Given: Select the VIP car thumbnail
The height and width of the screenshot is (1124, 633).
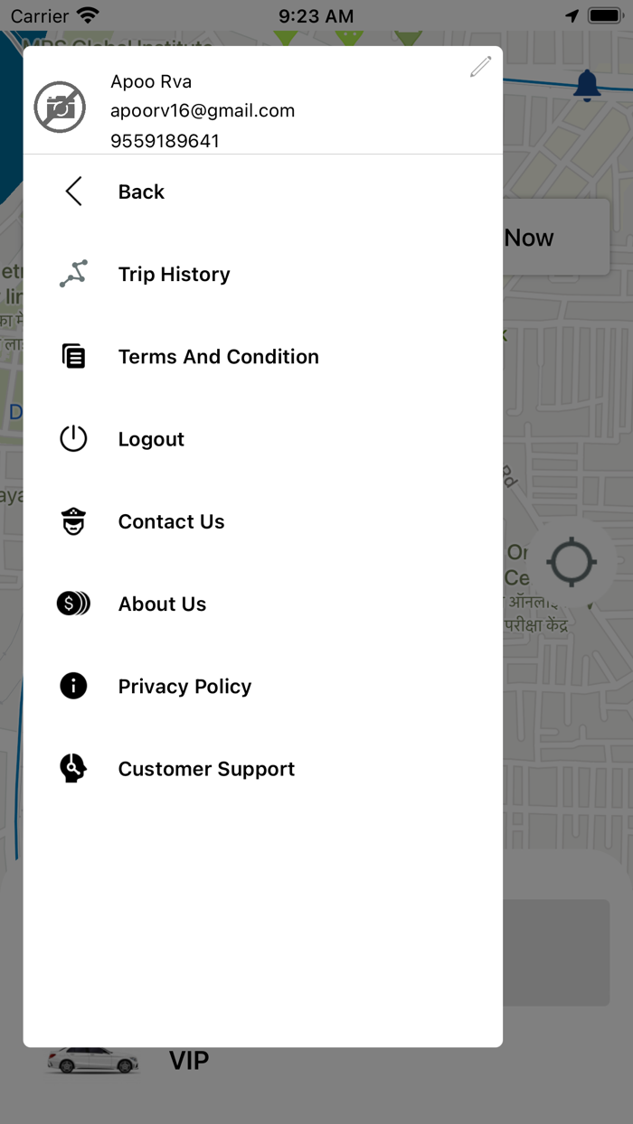Looking at the screenshot, I should (x=92, y=1060).
